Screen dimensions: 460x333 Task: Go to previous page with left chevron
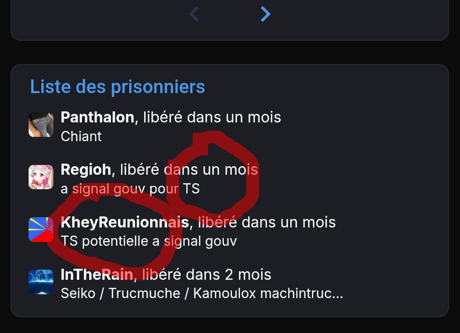194,14
